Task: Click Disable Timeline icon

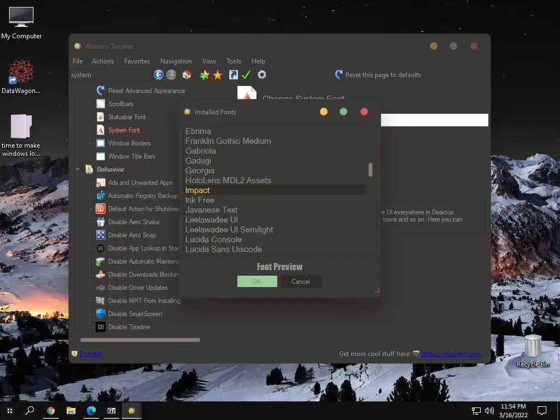Action: pos(101,327)
